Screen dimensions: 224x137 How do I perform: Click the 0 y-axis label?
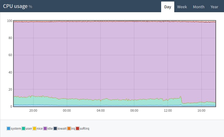click(11, 106)
